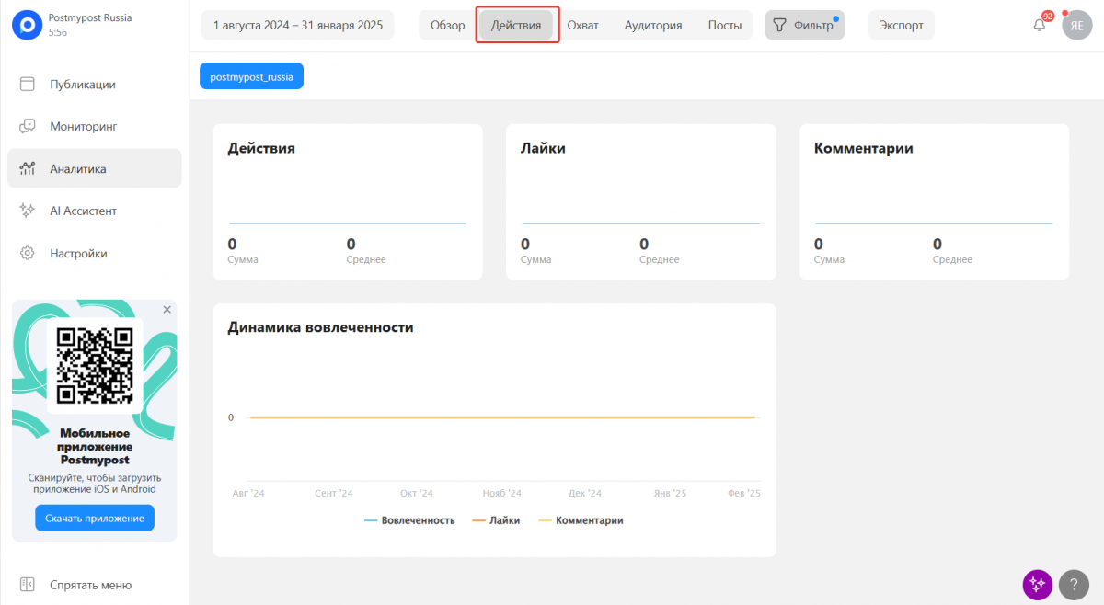
Task: Toggle Лайки series in chart legend
Action: point(496,520)
